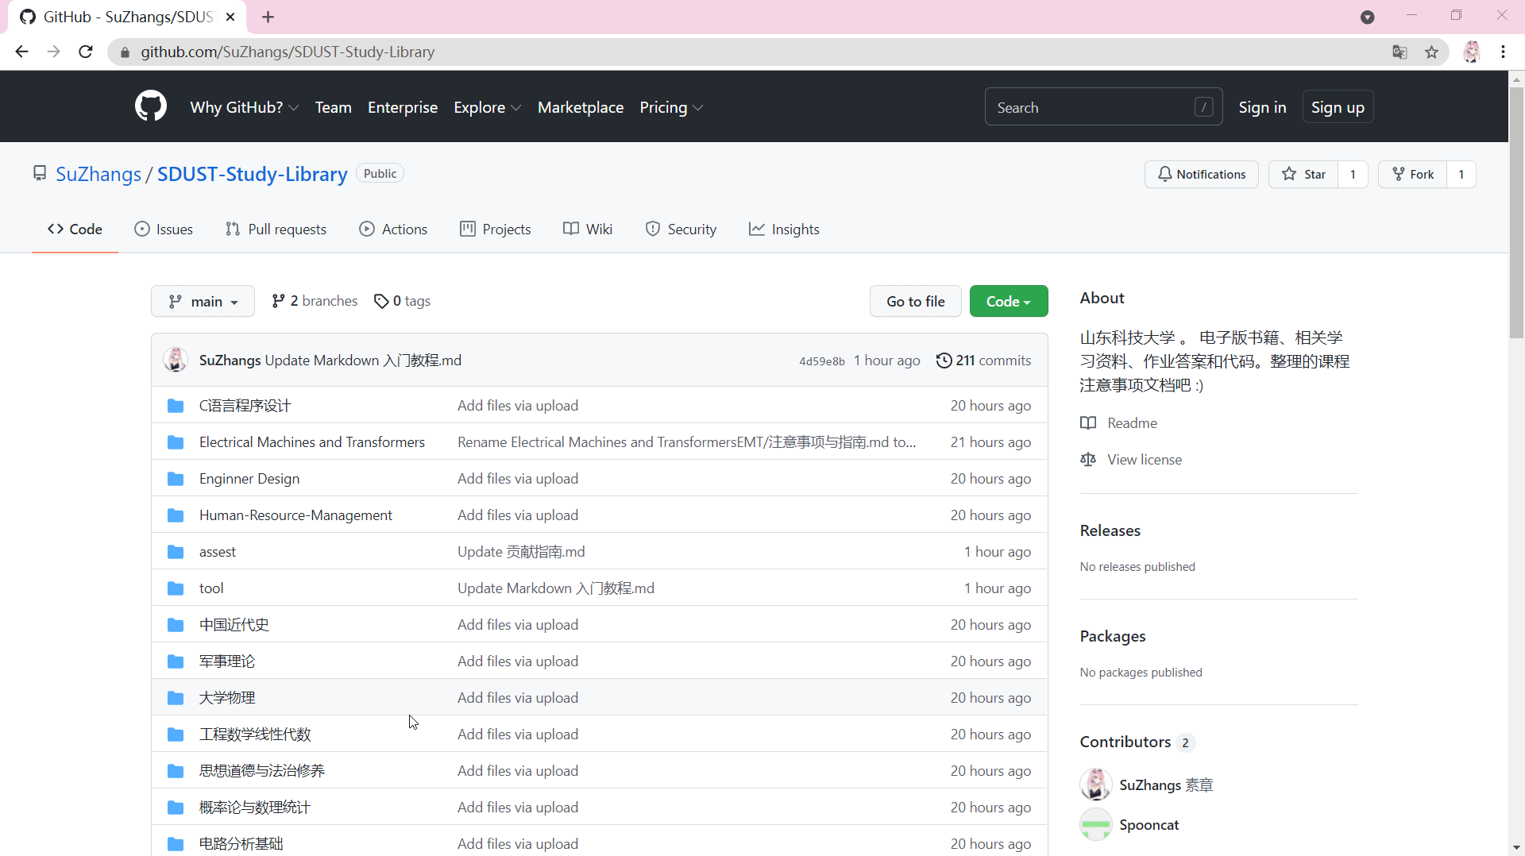Translate the page via address bar icon
This screenshot has width=1525, height=856.
[x=1400, y=52]
